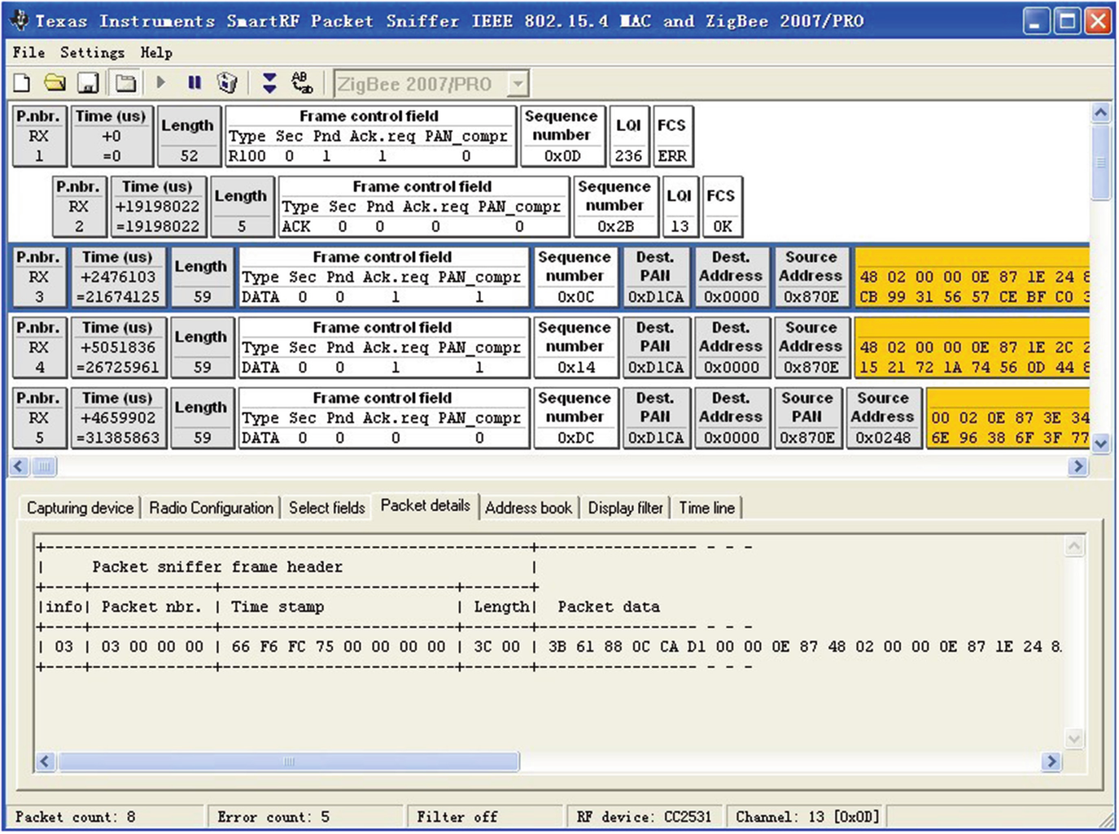Click the Length 52 cell
This screenshot has width=1119, height=834.
coord(188,136)
